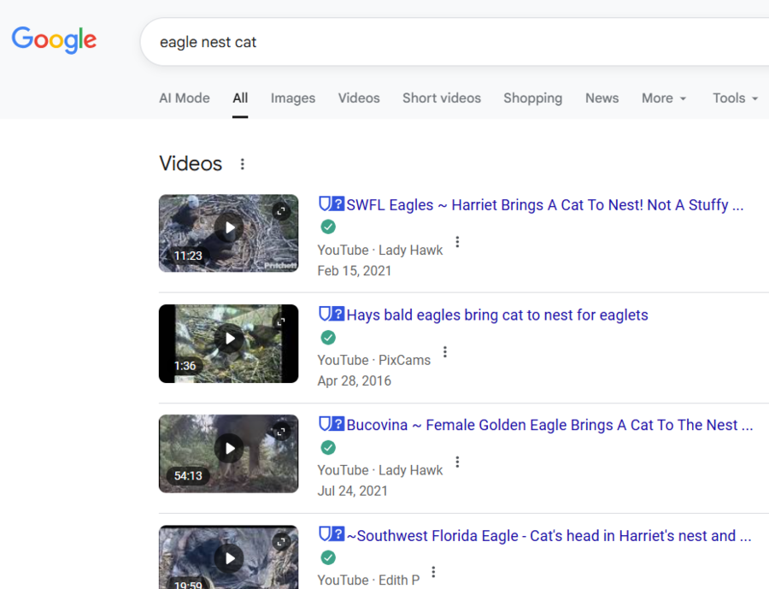
Task: Expand preview on the 11:23 video thumbnail
Action: (x=280, y=211)
